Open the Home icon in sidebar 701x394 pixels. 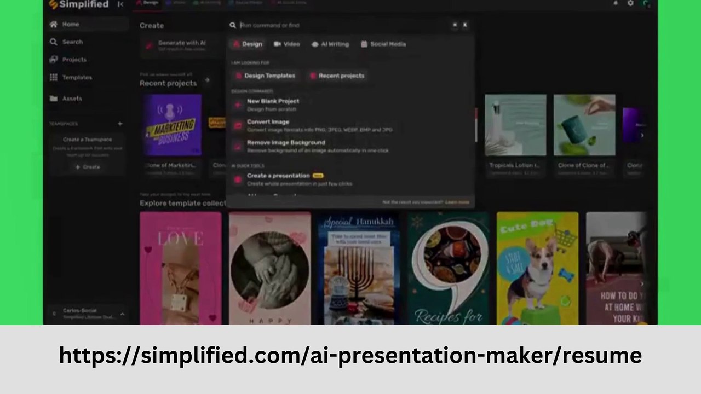click(53, 25)
